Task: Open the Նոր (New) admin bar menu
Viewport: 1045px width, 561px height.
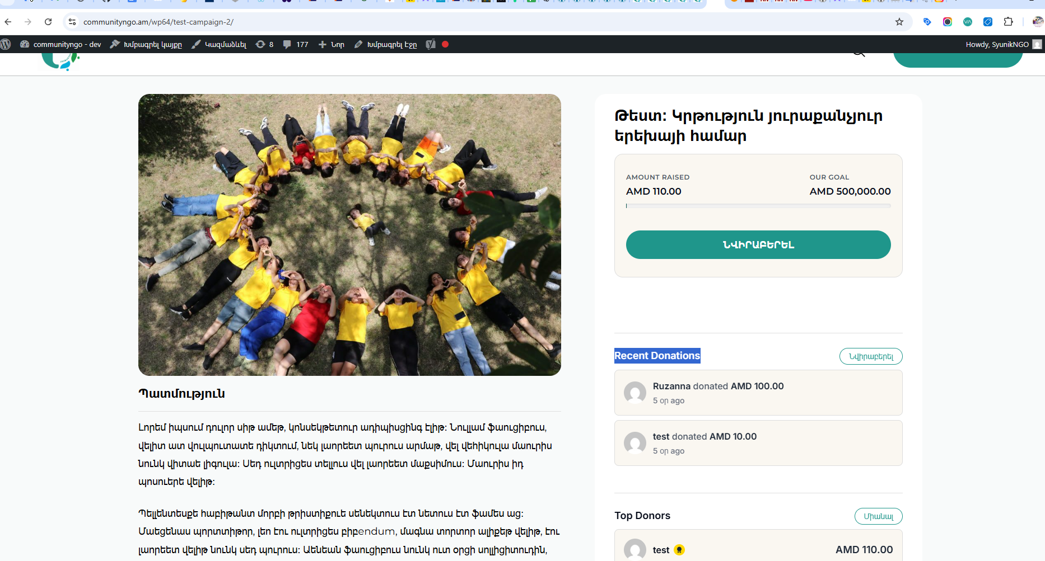Action: point(332,44)
